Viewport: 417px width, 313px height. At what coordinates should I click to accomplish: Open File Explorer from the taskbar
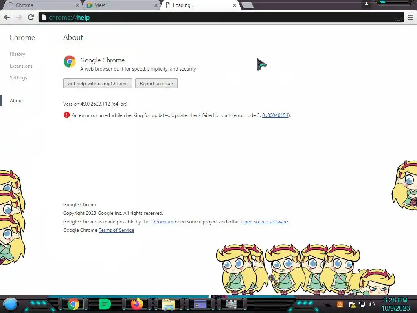point(169,304)
